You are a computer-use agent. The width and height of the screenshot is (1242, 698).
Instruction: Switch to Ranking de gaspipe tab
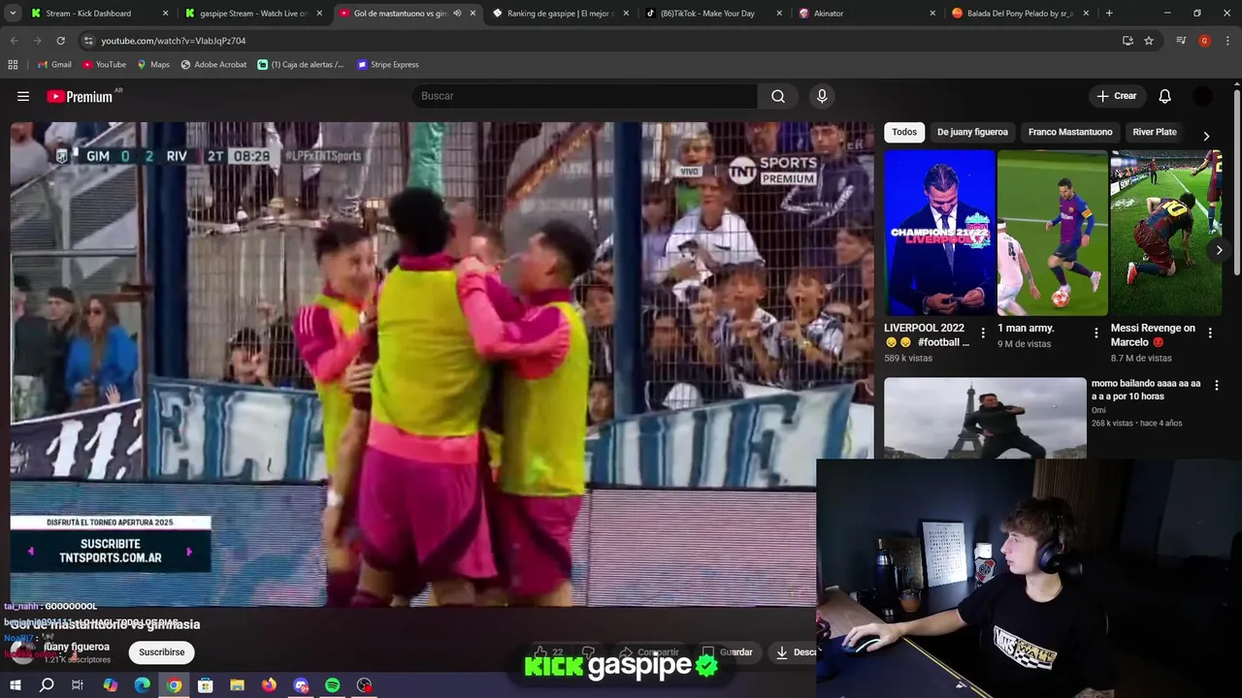(x=561, y=14)
